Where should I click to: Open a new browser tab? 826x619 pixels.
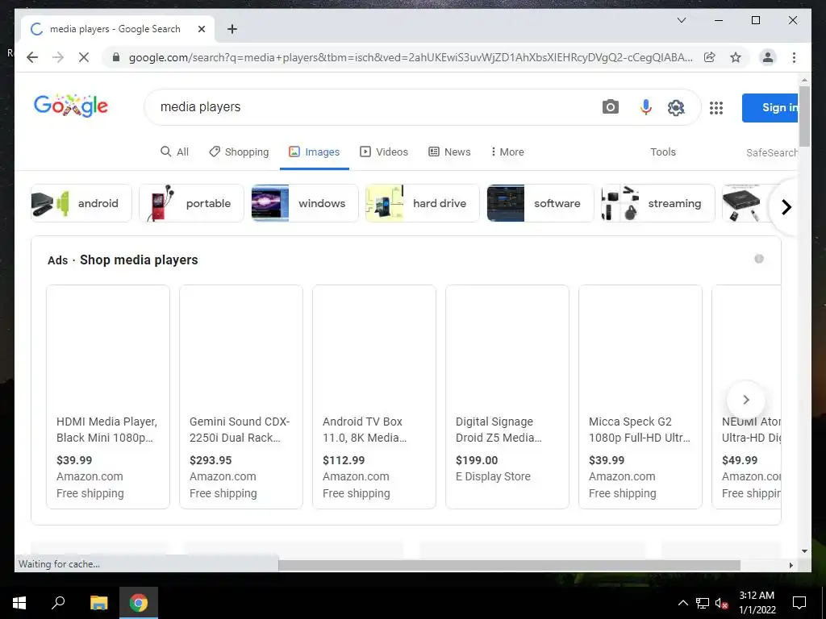(x=232, y=29)
